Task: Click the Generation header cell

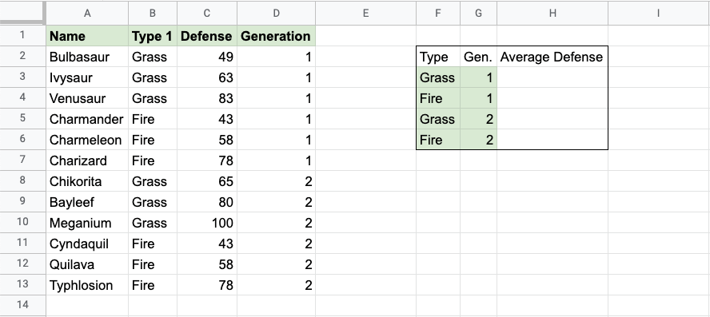Action: pos(276,36)
